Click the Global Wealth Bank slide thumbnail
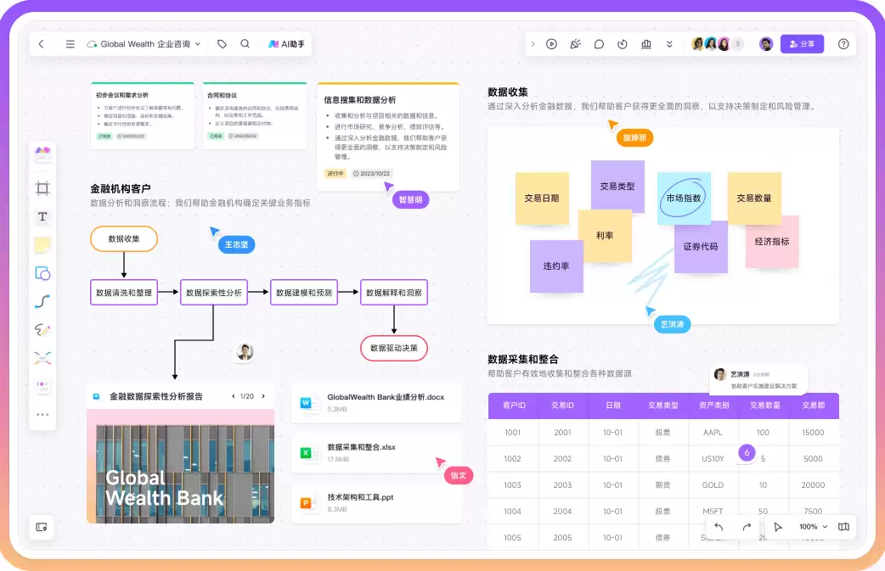 click(181, 466)
